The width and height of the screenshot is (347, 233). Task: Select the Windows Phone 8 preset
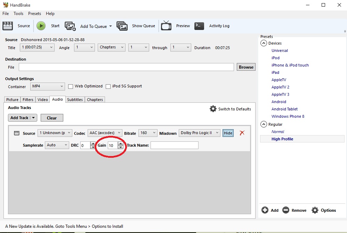pos(288,116)
